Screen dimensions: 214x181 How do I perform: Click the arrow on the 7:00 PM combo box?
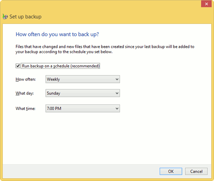point(117,108)
